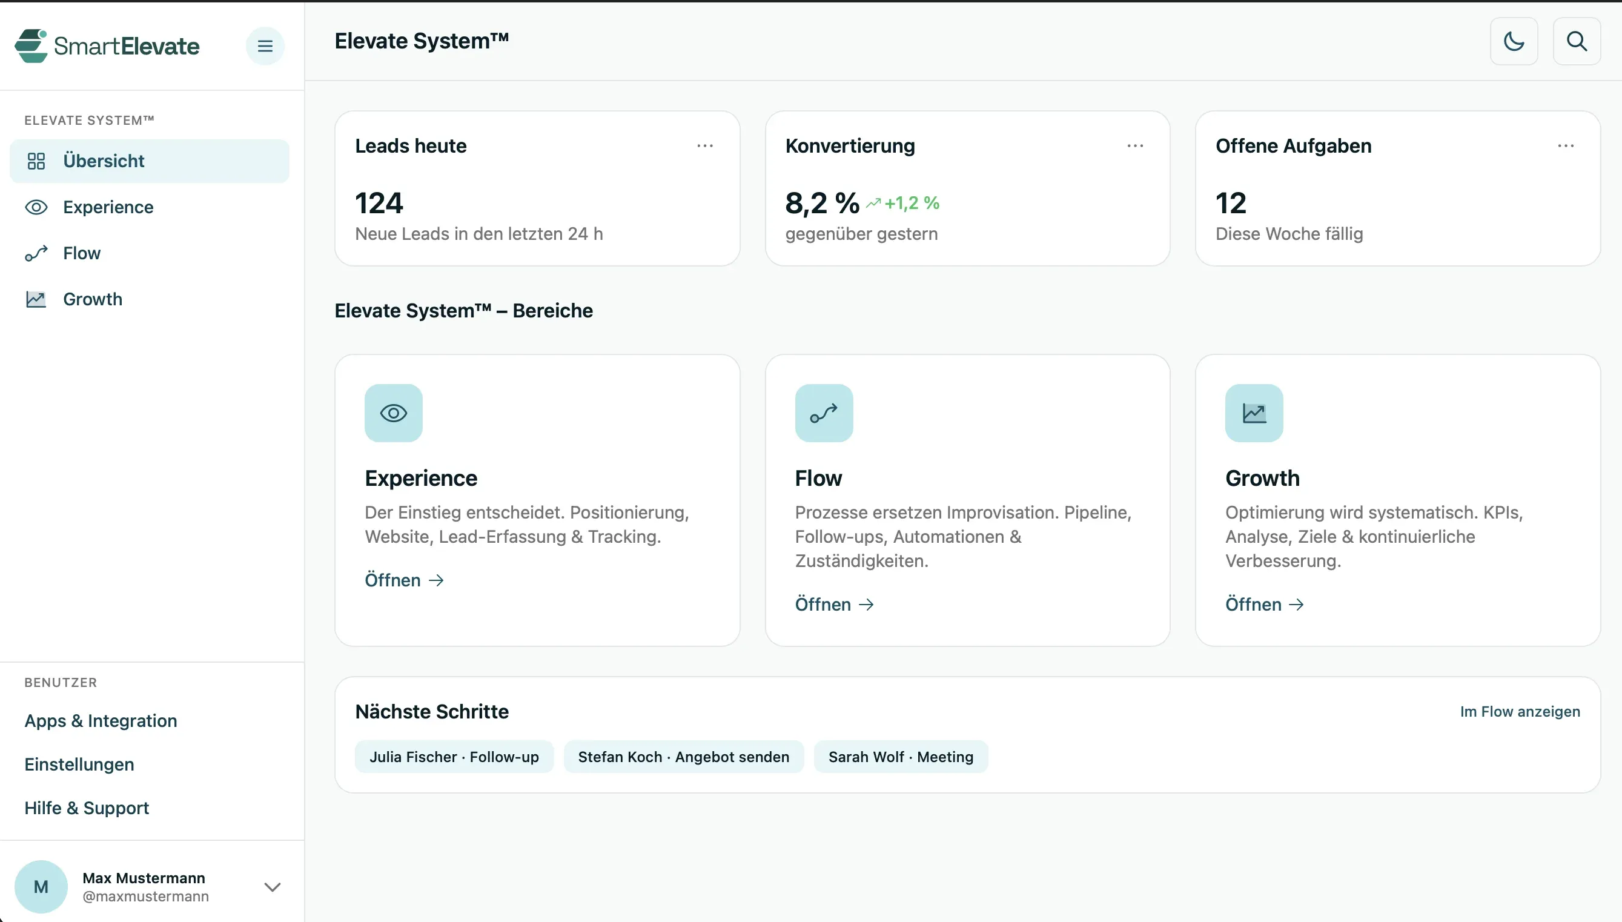Screen dimensions: 1622x922
Task: Open Apps & Integration
Action: tap(100, 721)
